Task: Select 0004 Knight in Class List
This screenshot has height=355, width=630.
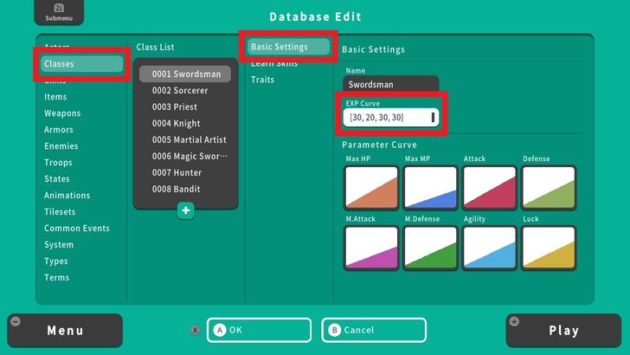Action: (x=176, y=123)
